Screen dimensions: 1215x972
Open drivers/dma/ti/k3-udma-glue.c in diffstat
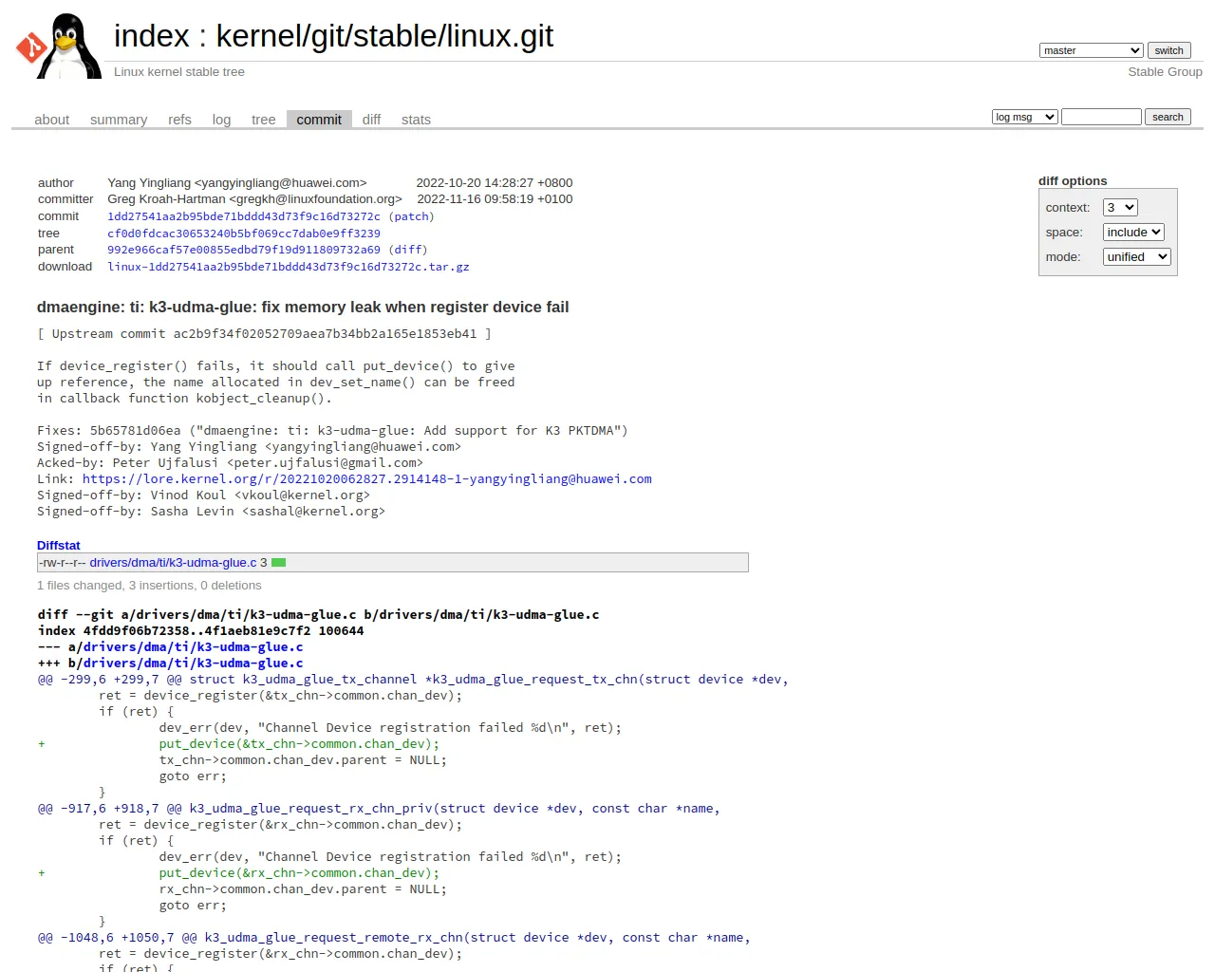coord(173,563)
